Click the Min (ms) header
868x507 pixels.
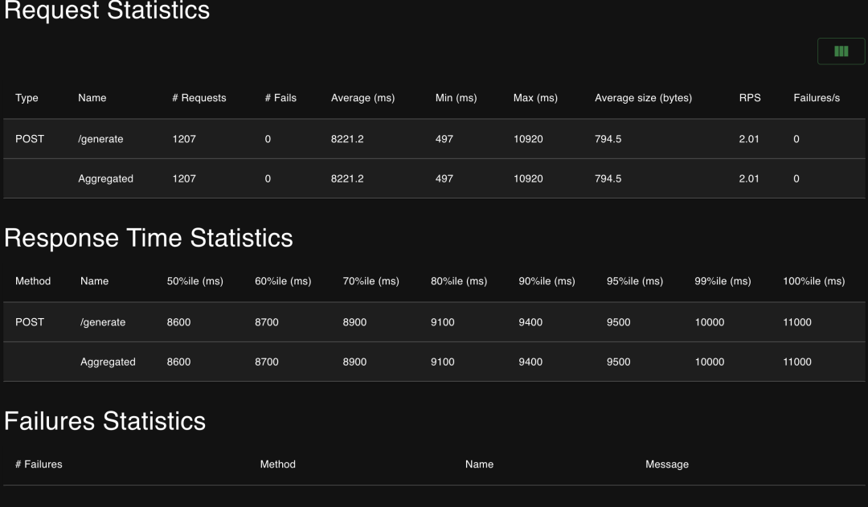(456, 98)
